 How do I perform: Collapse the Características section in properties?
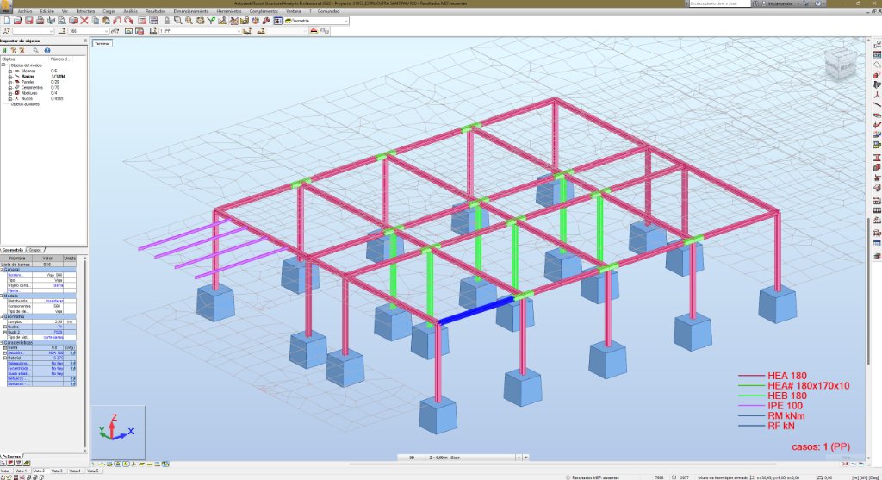3,343
